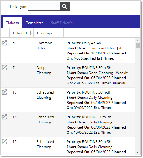
Task: Open ticket 19 with its open icon
Action: tap(4, 141)
